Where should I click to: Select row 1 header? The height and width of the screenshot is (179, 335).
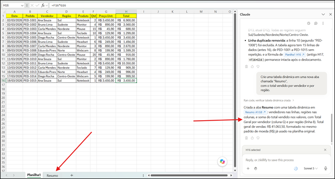click(3, 16)
